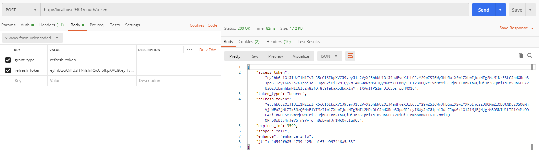Open the Test Results tab

tap(309, 42)
